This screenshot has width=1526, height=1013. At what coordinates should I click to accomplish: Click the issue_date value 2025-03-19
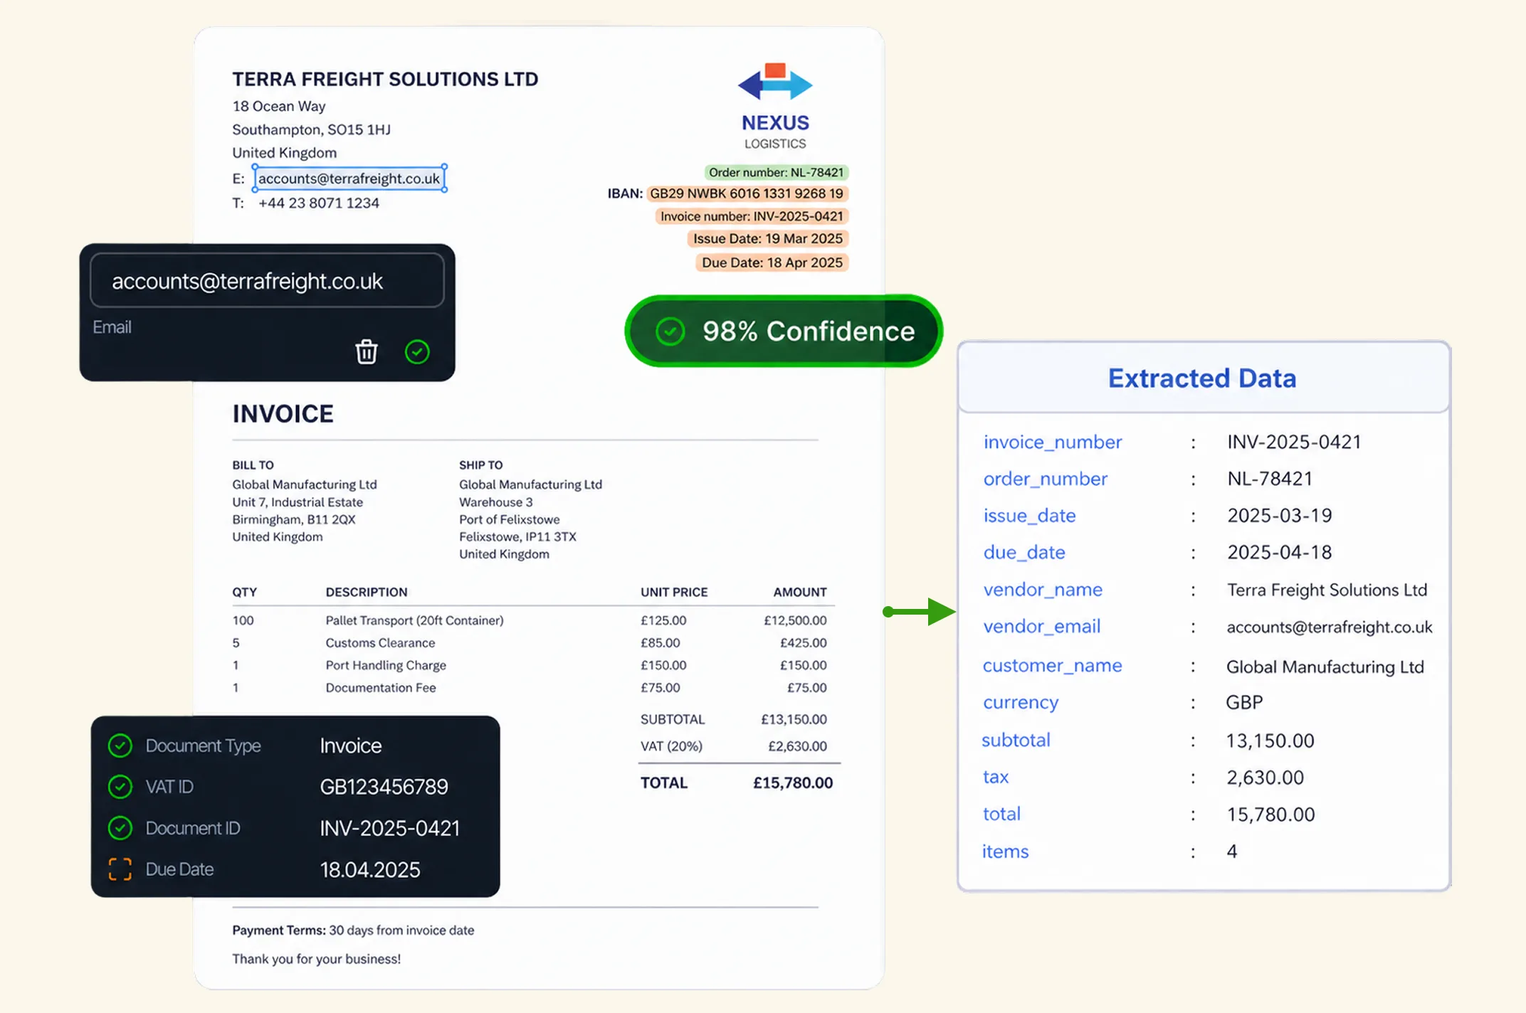[x=1280, y=516]
